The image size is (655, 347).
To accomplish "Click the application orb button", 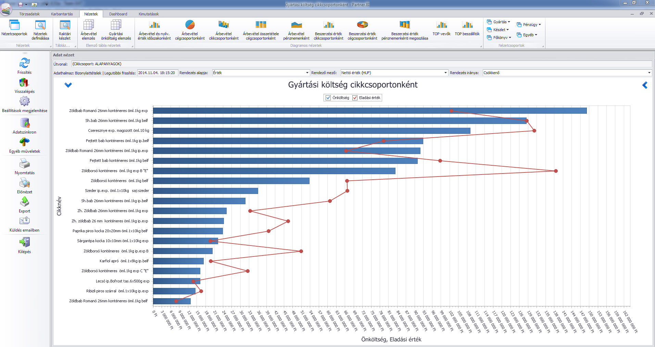I will tap(6, 9).
